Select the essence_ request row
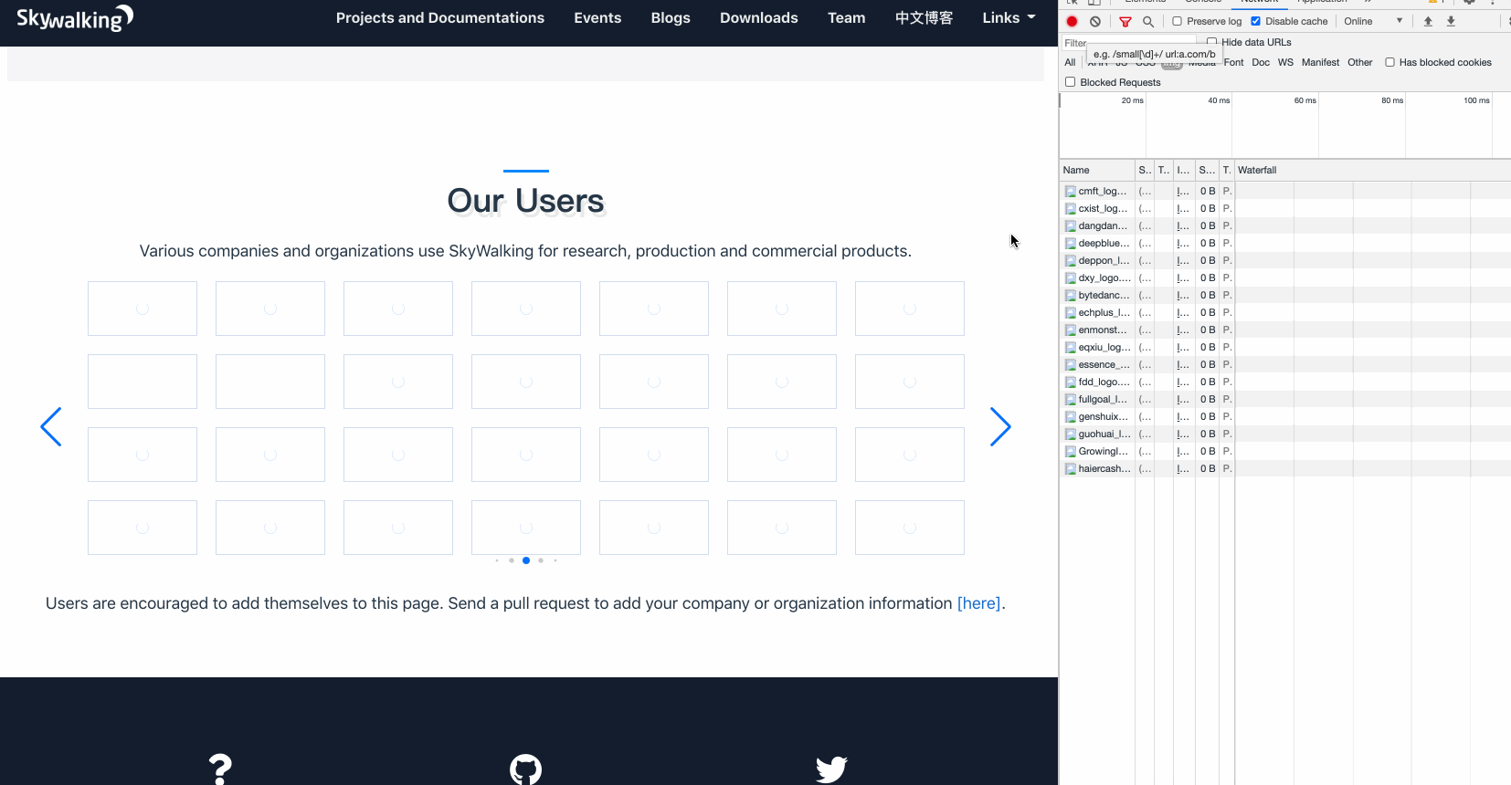The height and width of the screenshot is (785, 1511). pos(1285,364)
